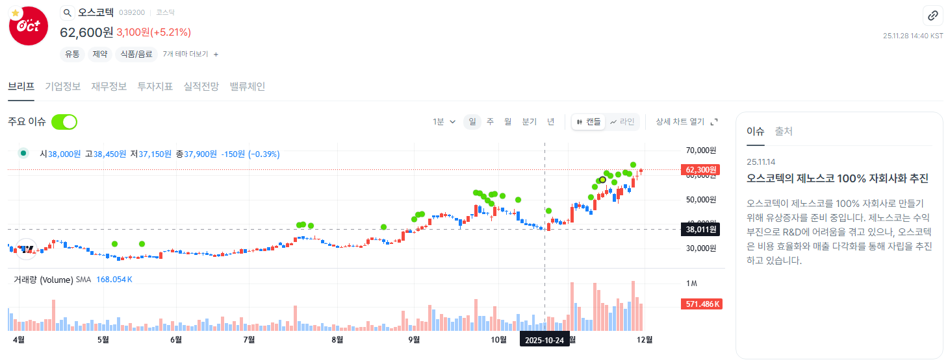Click the red 62,300원 price label
The width and height of the screenshot is (948, 362).
[700, 170]
